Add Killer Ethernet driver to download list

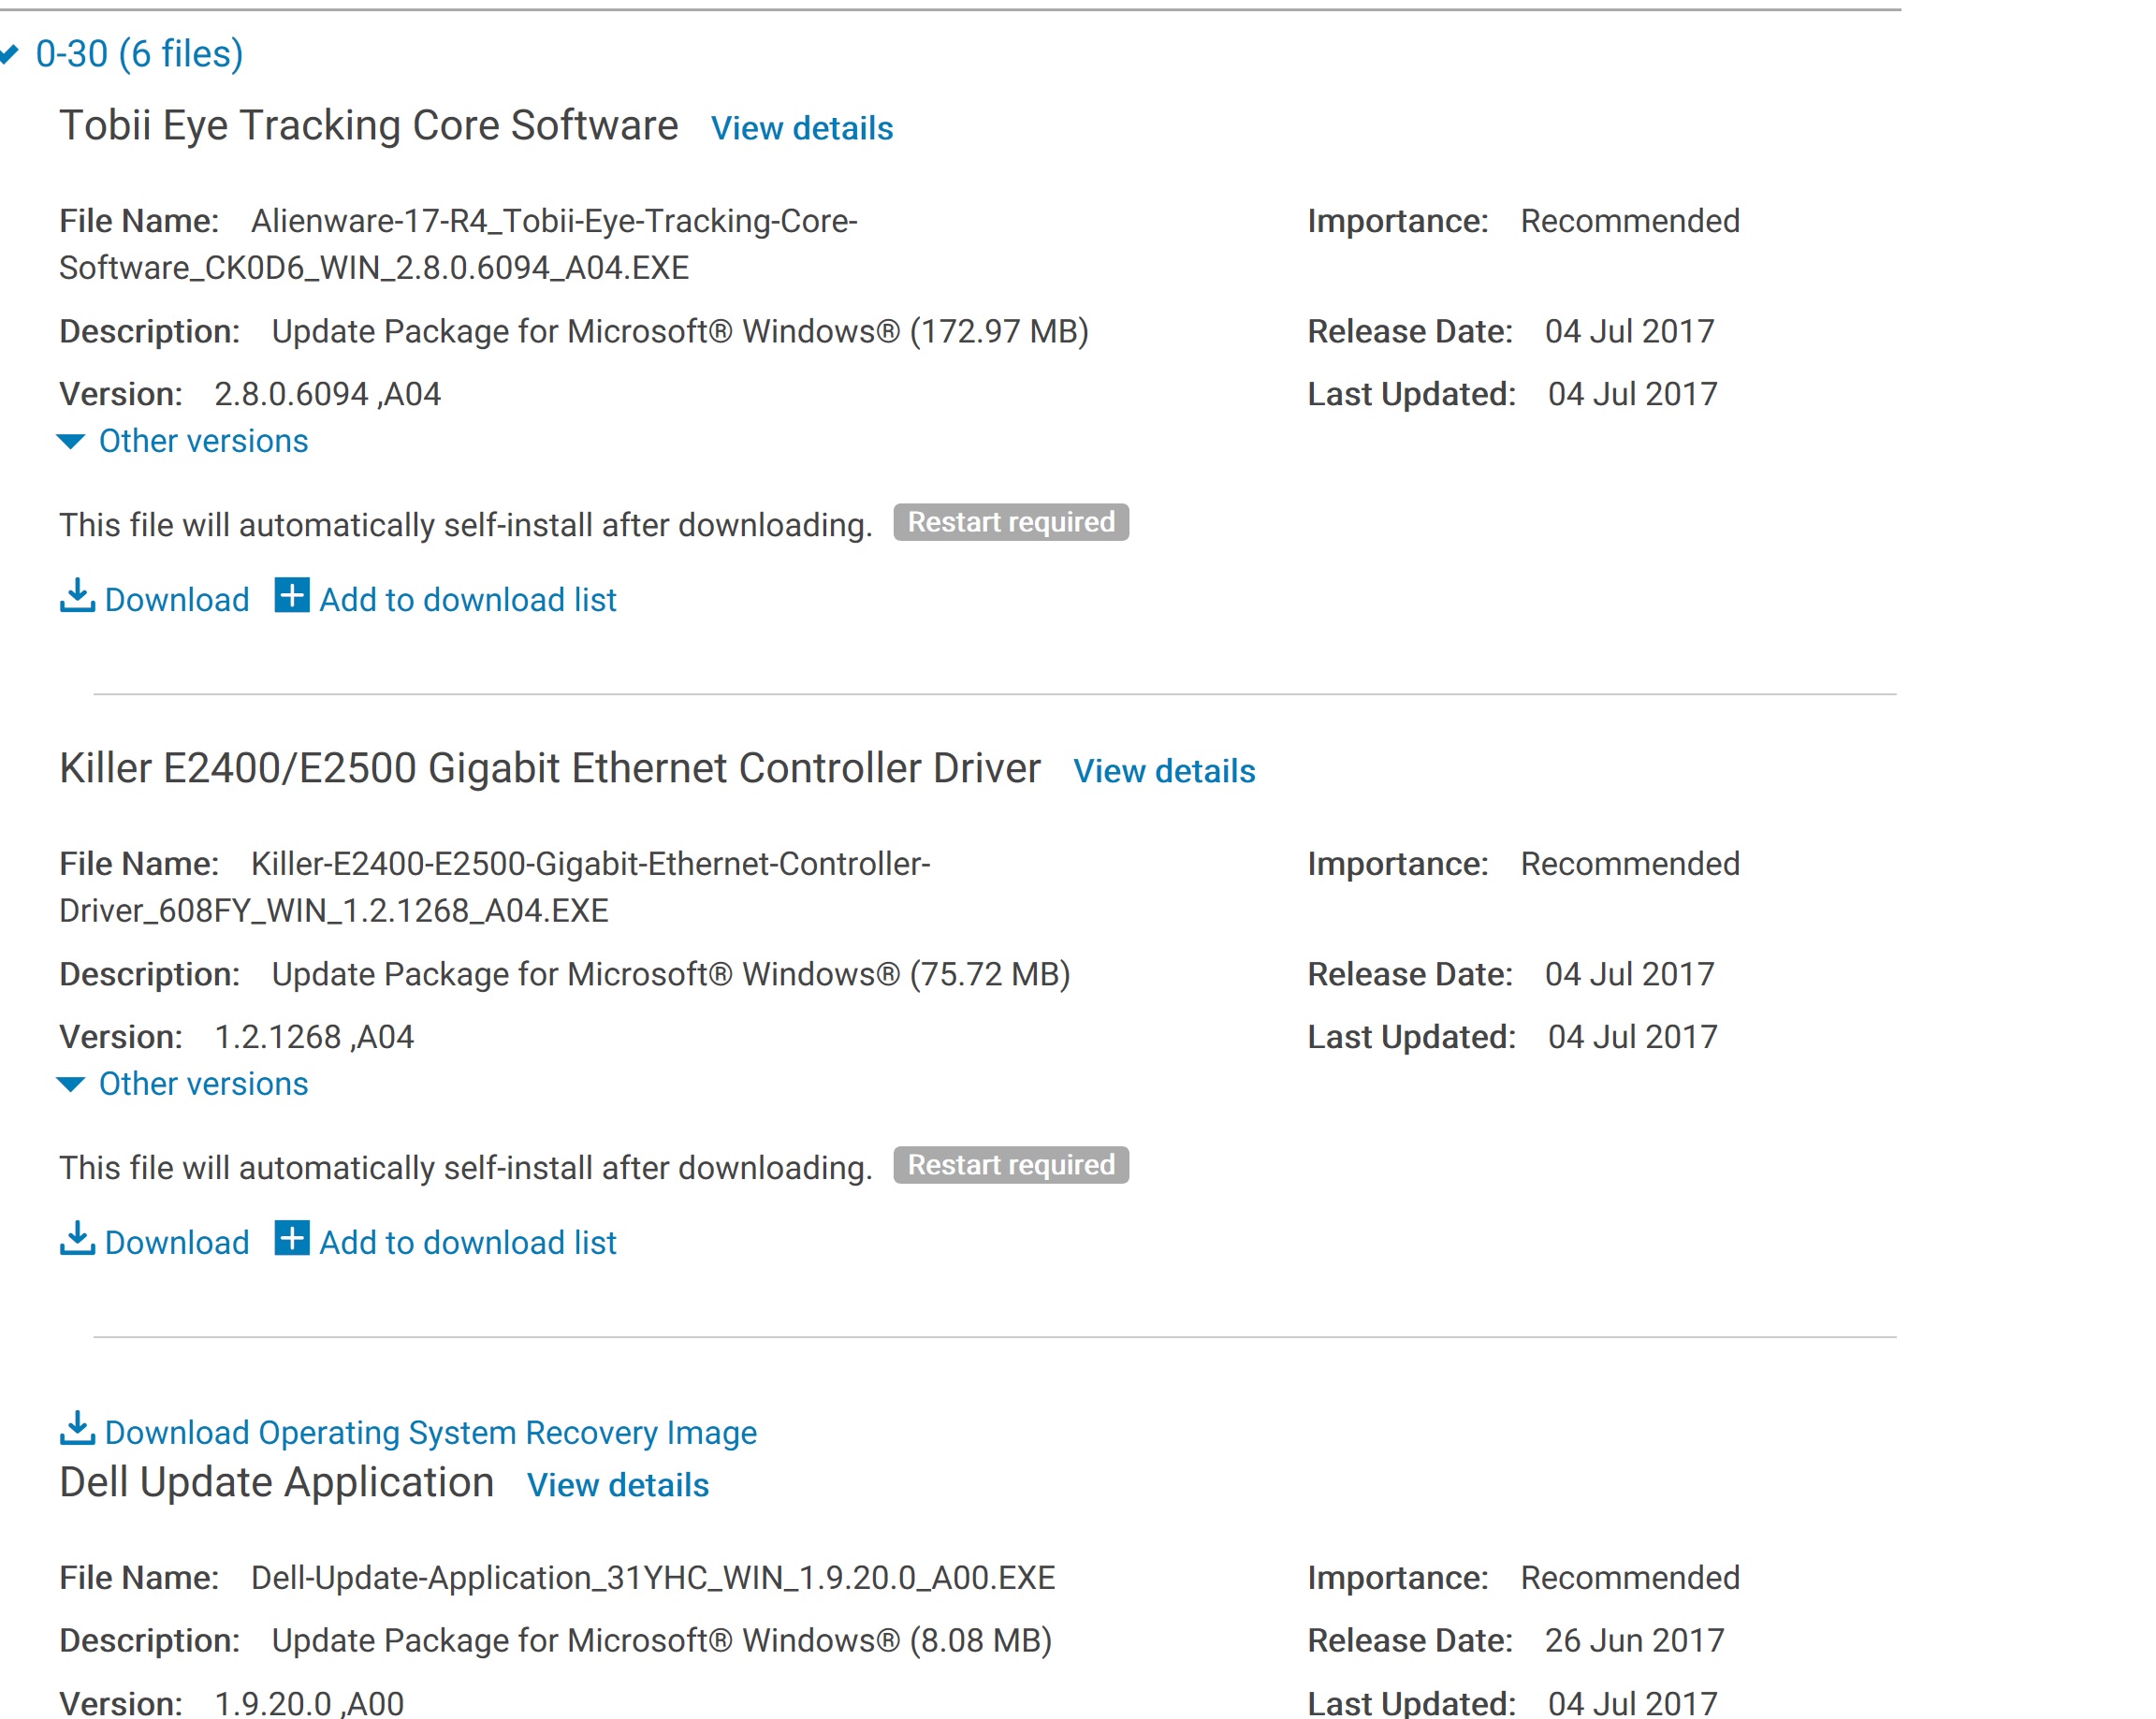[x=467, y=1243]
